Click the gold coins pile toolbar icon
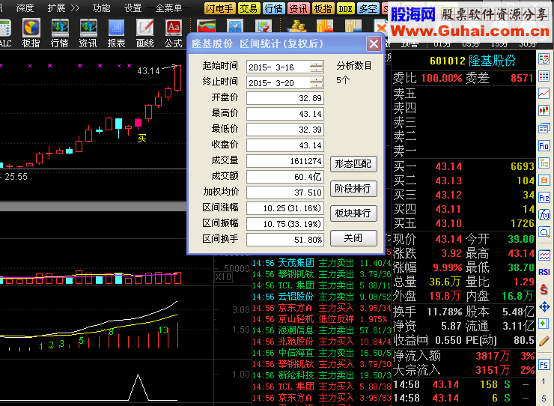The height and width of the screenshot is (406, 554). 296,27
